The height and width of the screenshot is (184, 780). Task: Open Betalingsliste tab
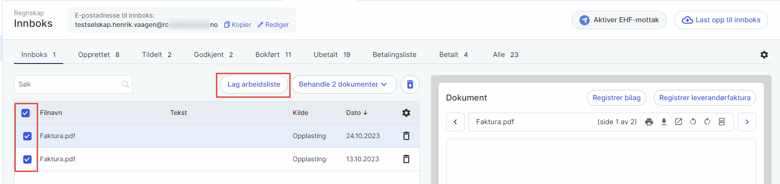(x=395, y=55)
